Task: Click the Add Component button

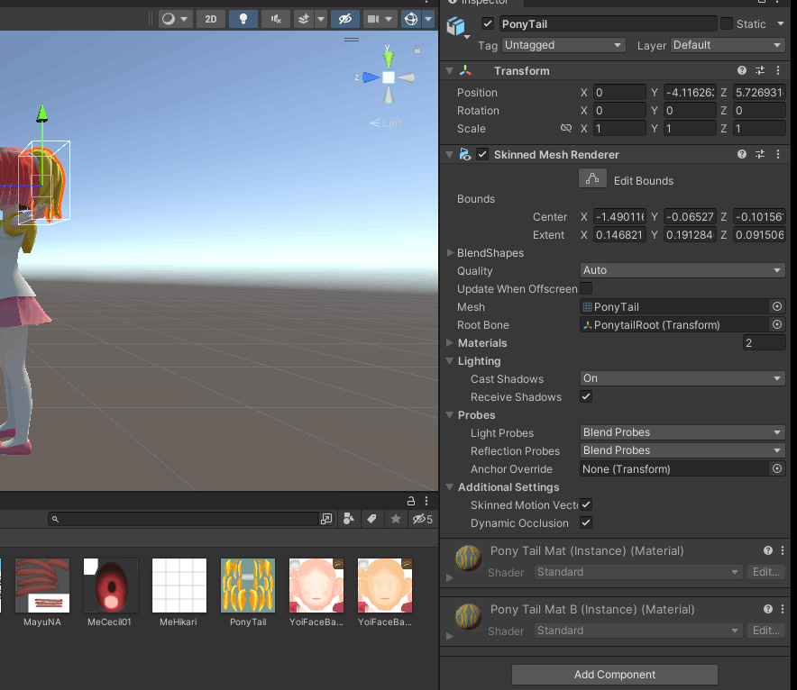Action: point(615,675)
